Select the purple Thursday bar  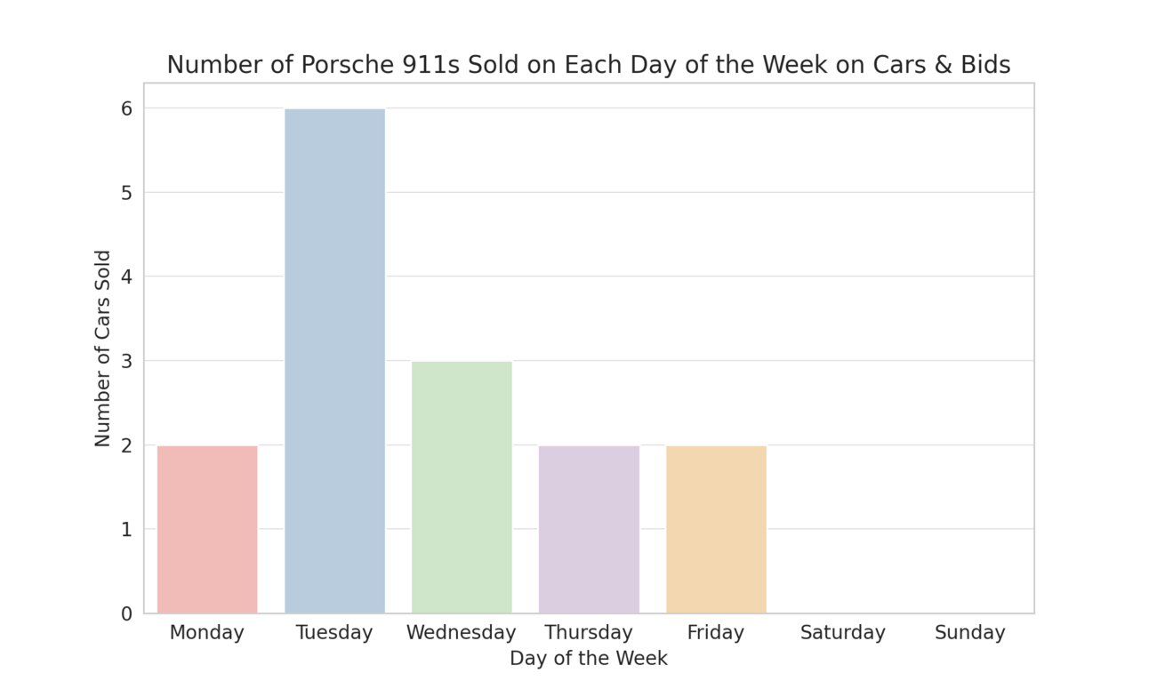[589, 529]
